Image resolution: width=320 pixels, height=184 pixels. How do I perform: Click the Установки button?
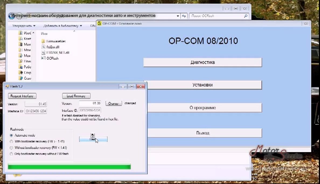click(203, 85)
